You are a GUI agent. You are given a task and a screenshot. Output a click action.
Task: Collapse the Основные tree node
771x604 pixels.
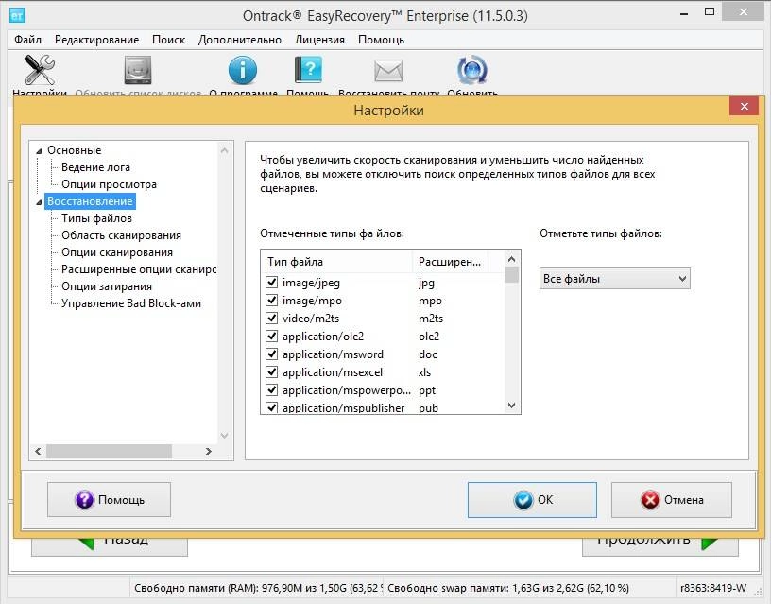(x=39, y=151)
